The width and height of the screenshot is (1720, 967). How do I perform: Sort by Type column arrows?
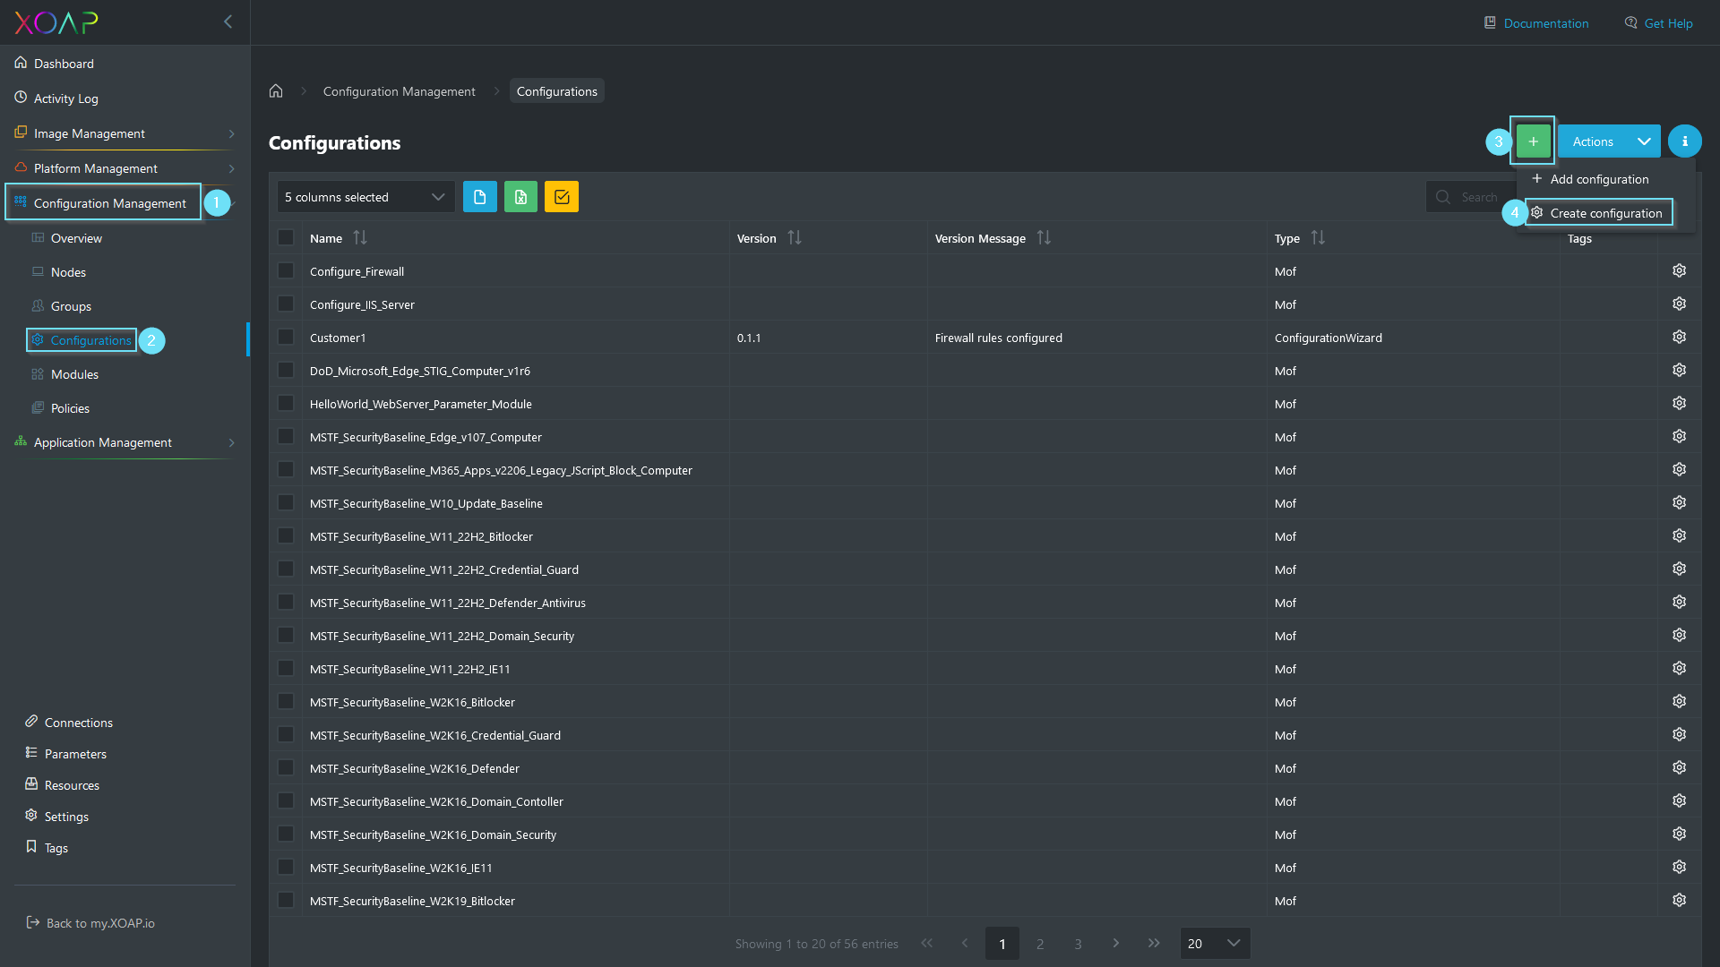1318,237
